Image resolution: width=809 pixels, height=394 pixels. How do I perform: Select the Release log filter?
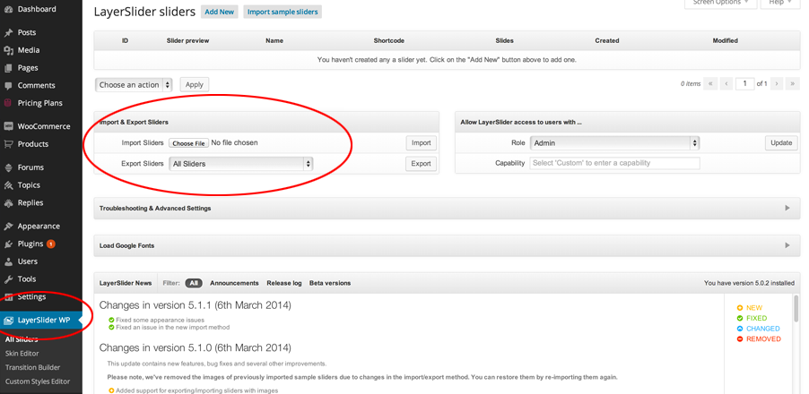tap(284, 283)
